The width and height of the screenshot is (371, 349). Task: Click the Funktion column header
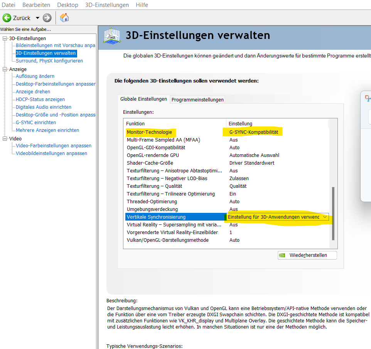[175, 123]
